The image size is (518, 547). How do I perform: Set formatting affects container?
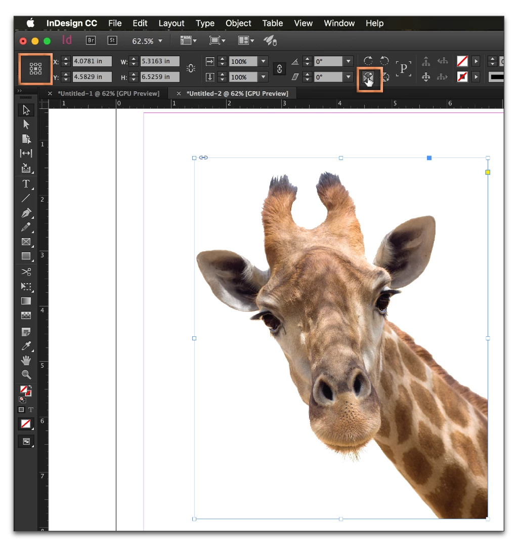(22, 410)
